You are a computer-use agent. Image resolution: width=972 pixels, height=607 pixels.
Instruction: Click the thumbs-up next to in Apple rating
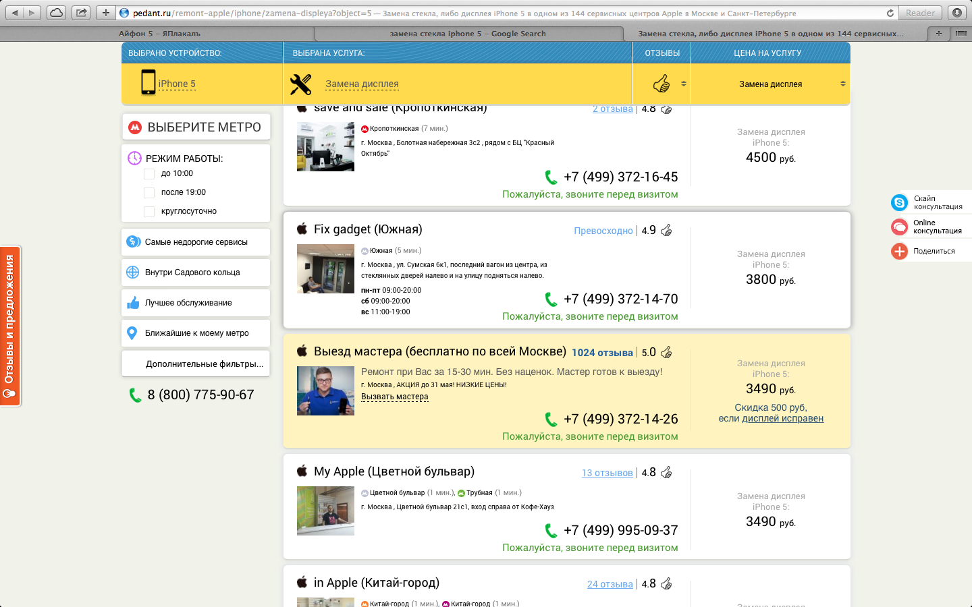coord(666,583)
